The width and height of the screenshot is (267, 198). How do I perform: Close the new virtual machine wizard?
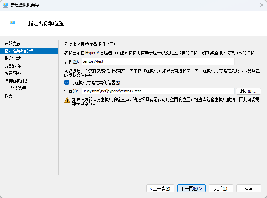click(x=262, y=5)
